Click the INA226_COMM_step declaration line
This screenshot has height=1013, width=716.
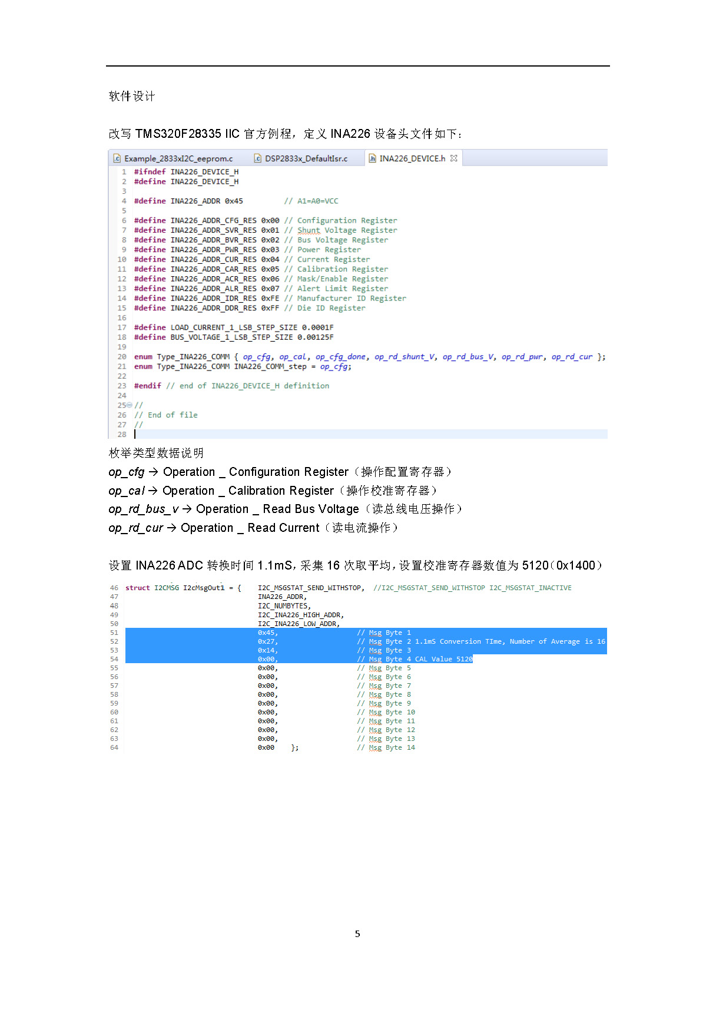pyautogui.click(x=243, y=366)
